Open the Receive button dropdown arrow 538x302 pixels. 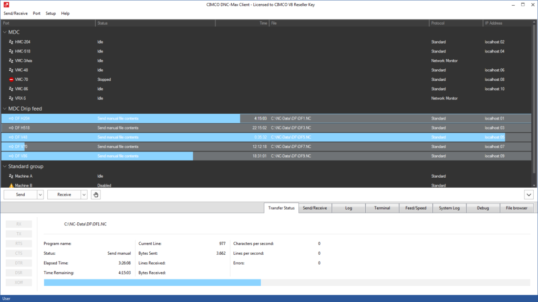(84, 195)
